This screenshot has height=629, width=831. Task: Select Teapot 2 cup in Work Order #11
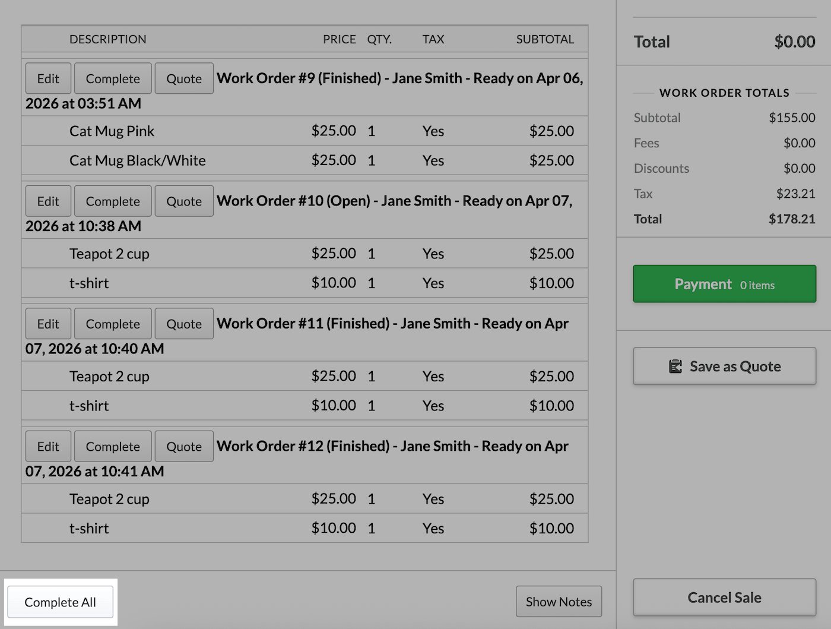(305, 376)
